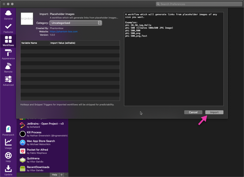Screen dimensions: 244x177
Task: Open the Remote section
Action: click(x=8, y=68)
